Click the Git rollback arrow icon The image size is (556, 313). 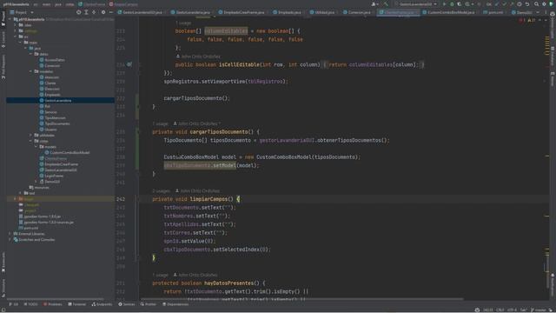tap(527, 4)
